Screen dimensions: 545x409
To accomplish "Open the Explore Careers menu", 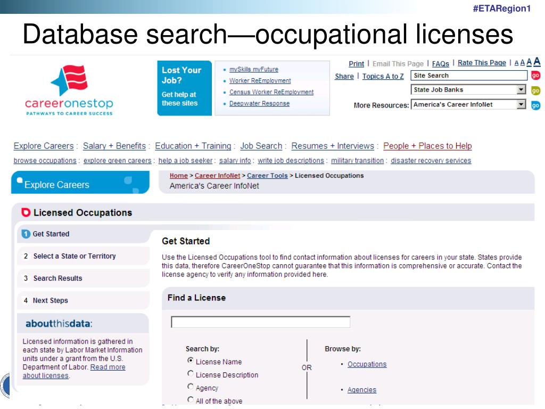I will (44, 146).
